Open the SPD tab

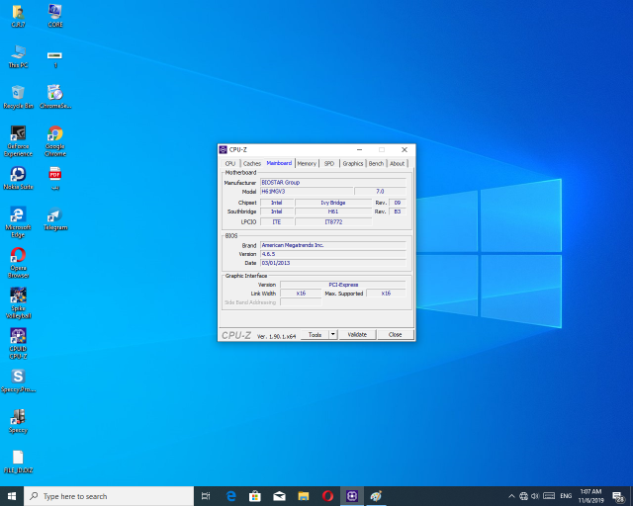[x=329, y=163]
